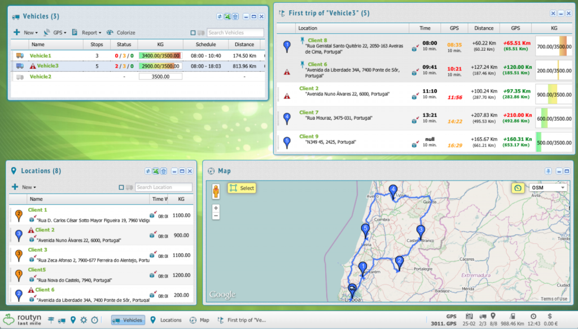Click the Street View pegman on map
The image size is (578, 329).
216,191
